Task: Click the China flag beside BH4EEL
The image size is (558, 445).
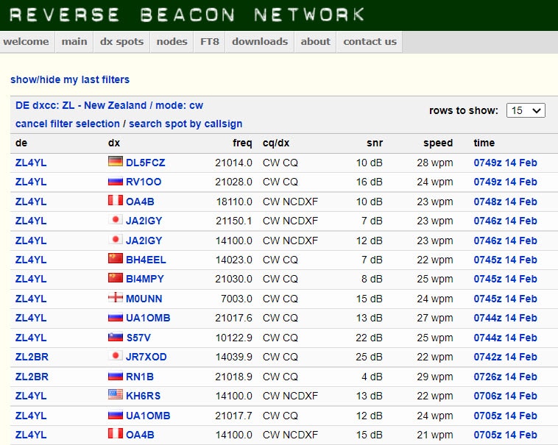Action: pyautogui.click(x=116, y=258)
